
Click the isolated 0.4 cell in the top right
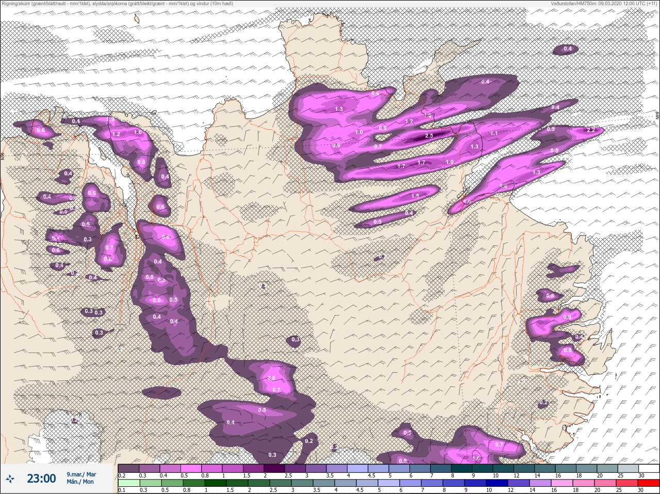(x=568, y=49)
